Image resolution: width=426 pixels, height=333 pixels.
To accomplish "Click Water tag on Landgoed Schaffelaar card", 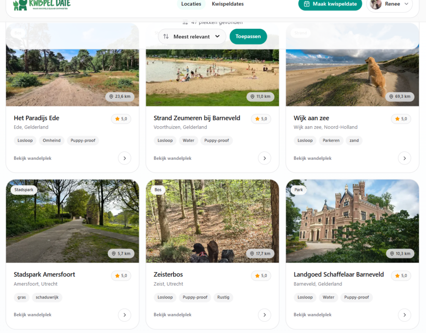I will 329,297.
